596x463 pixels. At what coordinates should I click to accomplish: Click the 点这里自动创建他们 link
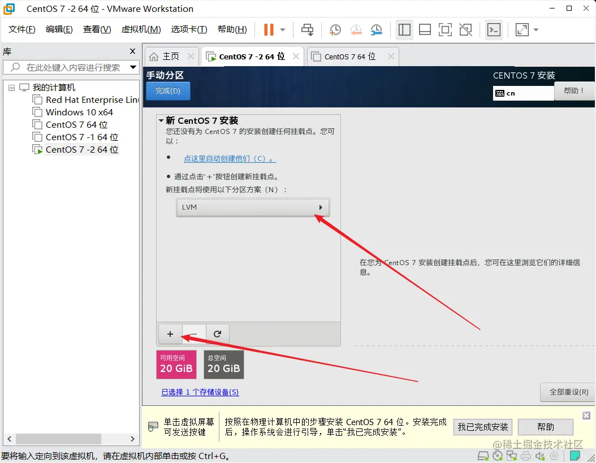[230, 158]
